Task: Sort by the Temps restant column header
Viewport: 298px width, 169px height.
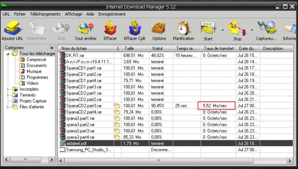Action: [186, 49]
